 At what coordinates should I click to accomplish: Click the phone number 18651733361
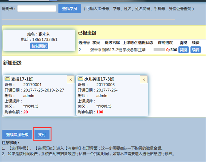pyautogui.click(x=45, y=39)
